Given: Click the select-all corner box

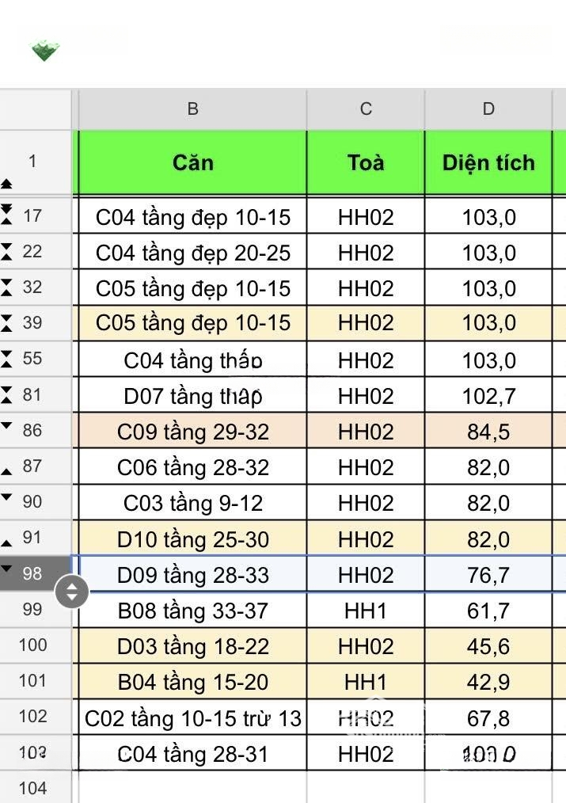Looking at the screenshot, I should click(x=36, y=109).
